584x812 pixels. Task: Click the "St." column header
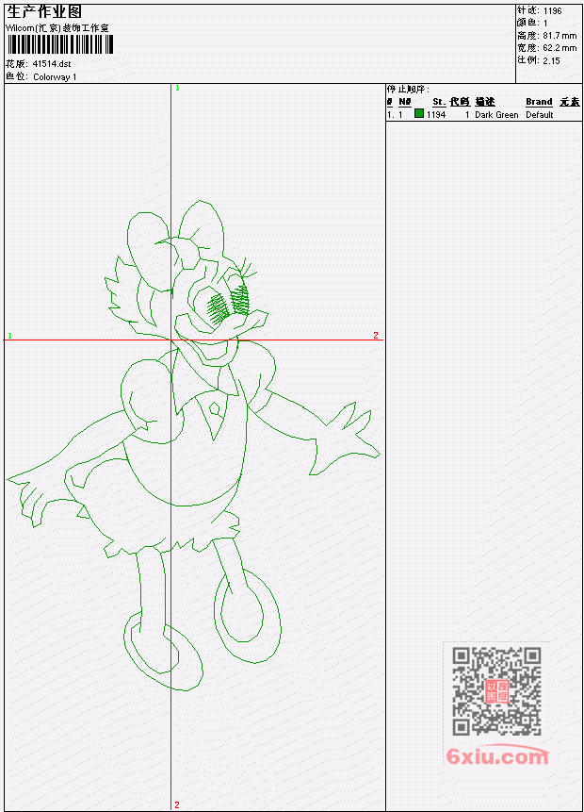tap(439, 102)
